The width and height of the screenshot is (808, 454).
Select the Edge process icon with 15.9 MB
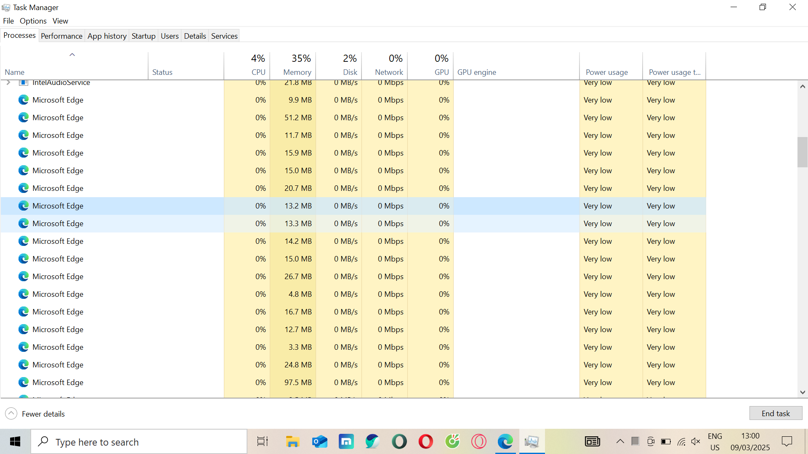pos(24,153)
